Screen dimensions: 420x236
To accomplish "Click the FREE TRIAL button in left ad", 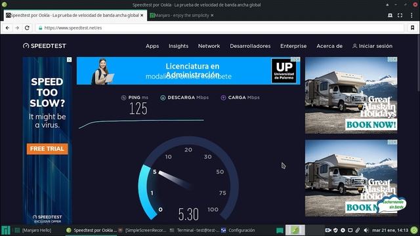I will tap(47, 149).
